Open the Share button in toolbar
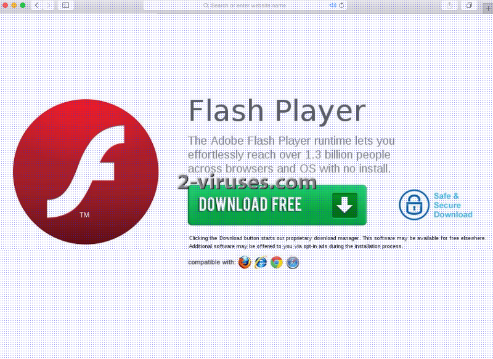Screen dimensions: 493x359 (449, 6)
